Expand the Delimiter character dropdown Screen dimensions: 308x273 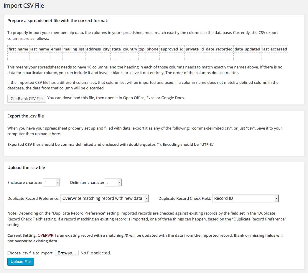pyautogui.click(x=113, y=183)
